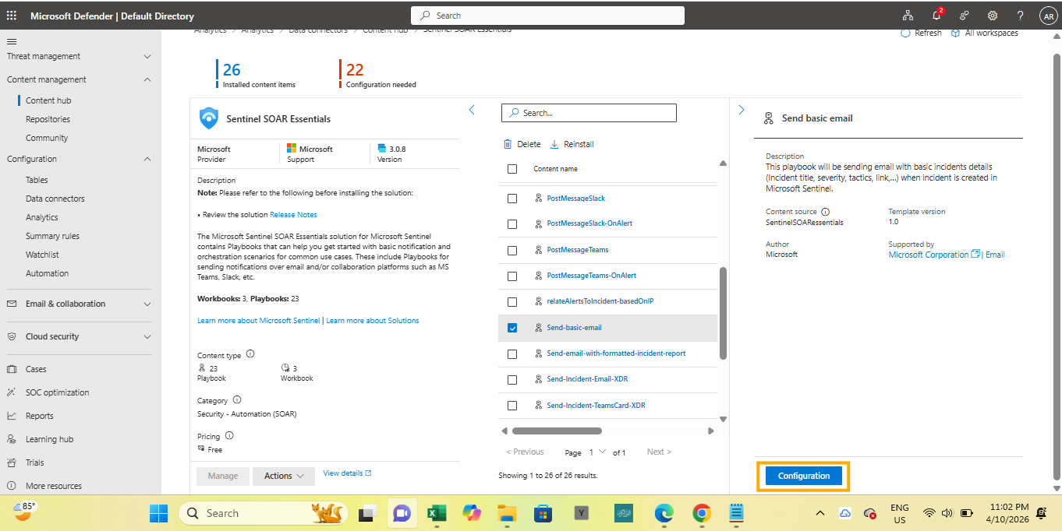
Task: Uncheck the Send-basic-email checkbox
Action: pos(512,328)
